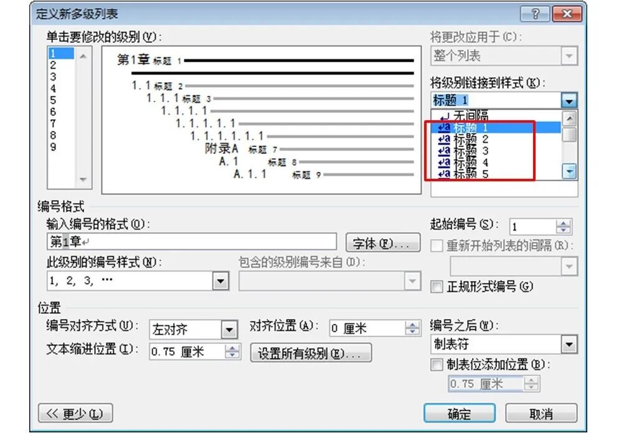Click the help question mark button
The width and height of the screenshot is (624, 433).
pos(536,14)
